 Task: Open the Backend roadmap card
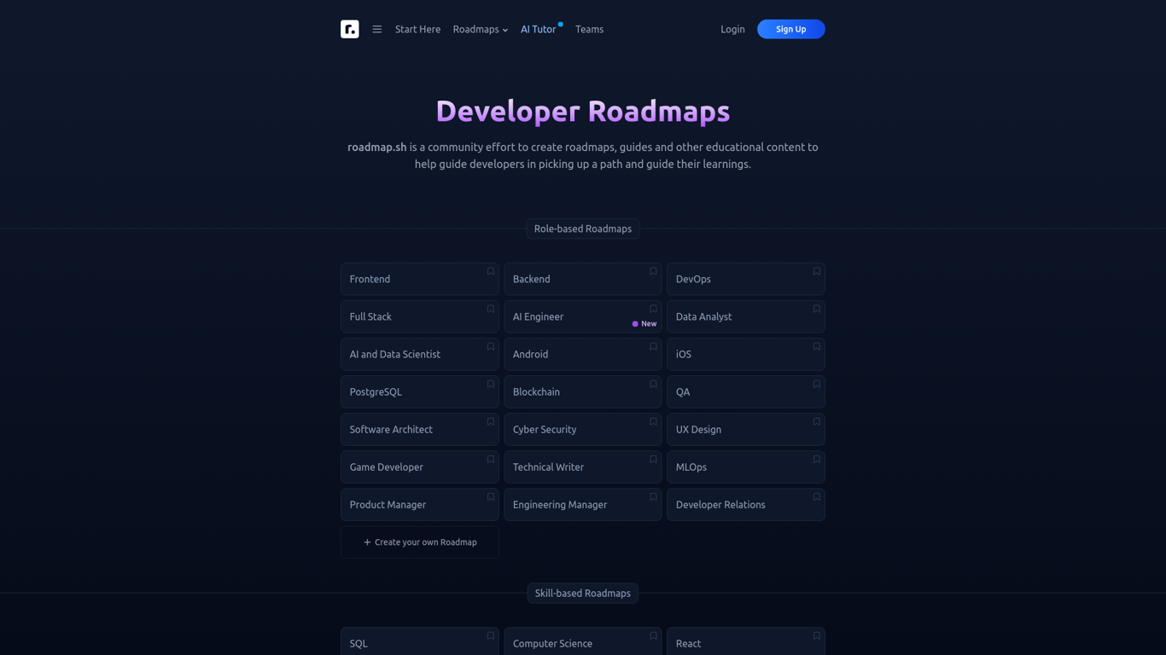(583, 279)
